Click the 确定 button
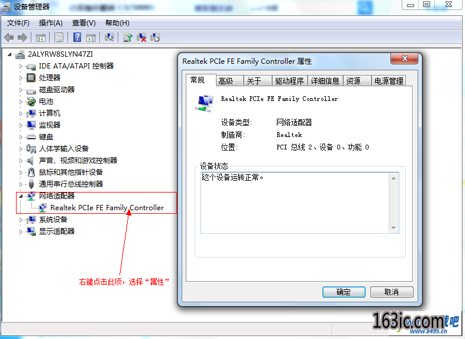Viewport: 465px width, 339px height. click(344, 292)
